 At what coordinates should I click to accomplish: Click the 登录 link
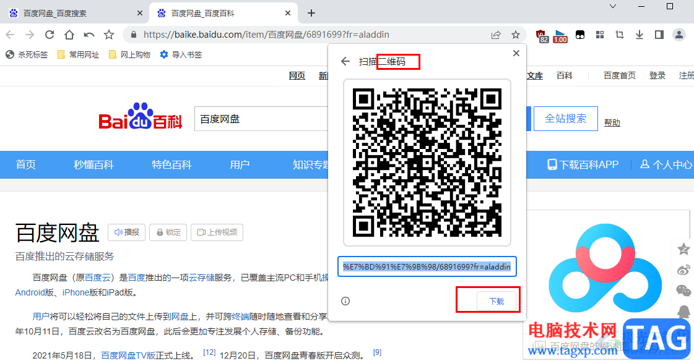pos(657,75)
